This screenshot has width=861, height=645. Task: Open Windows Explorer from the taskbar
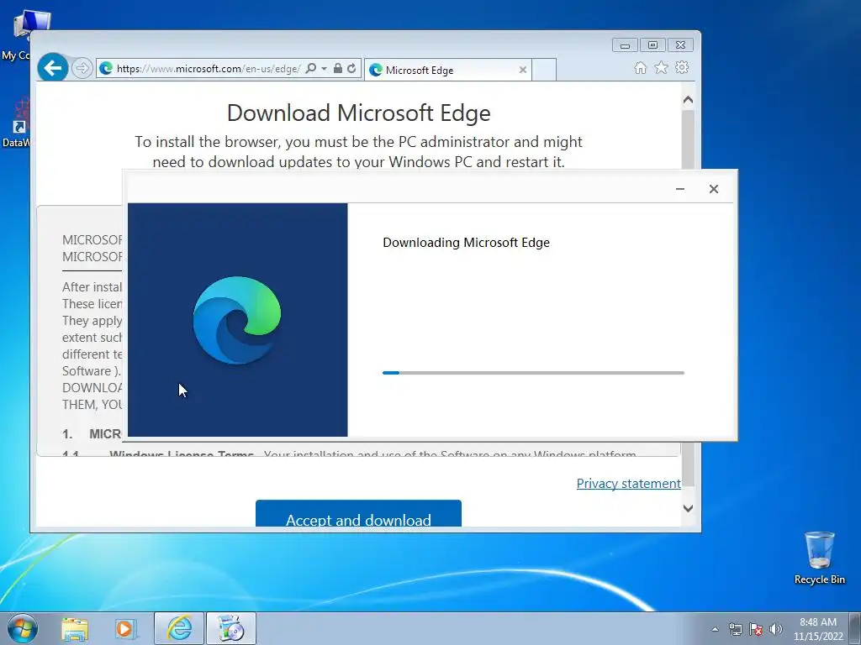click(75, 629)
